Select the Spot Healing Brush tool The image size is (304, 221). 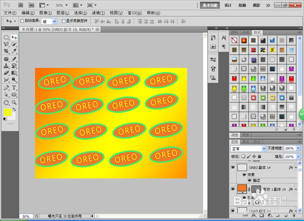6,59
